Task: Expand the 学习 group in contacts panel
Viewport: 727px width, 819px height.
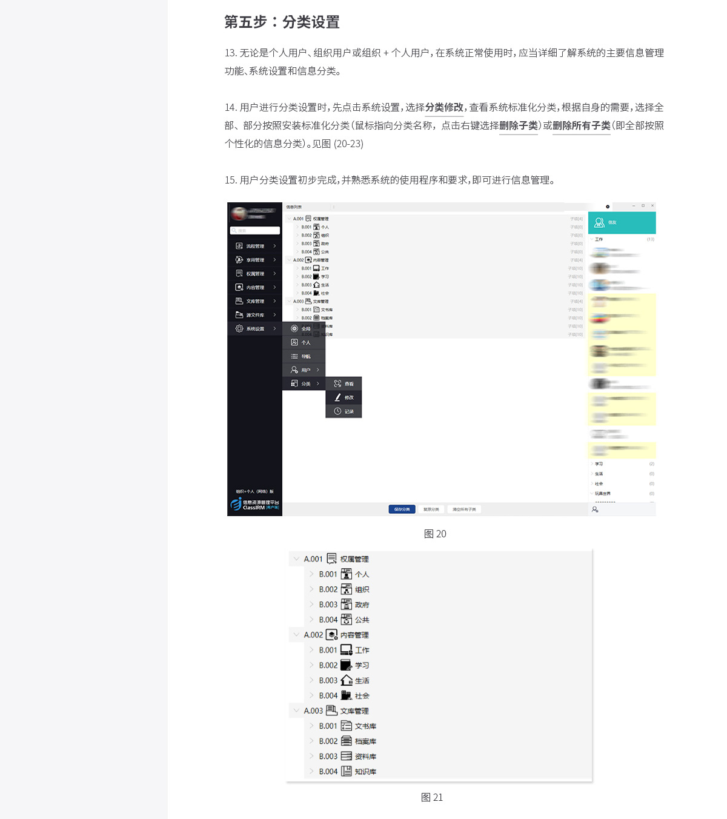Action: click(x=592, y=464)
